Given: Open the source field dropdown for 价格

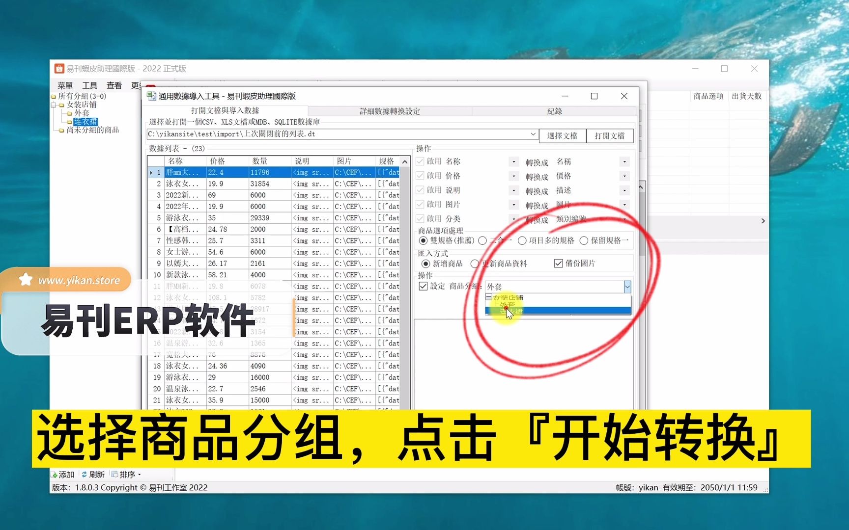Looking at the screenshot, I should pyautogui.click(x=514, y=176).
